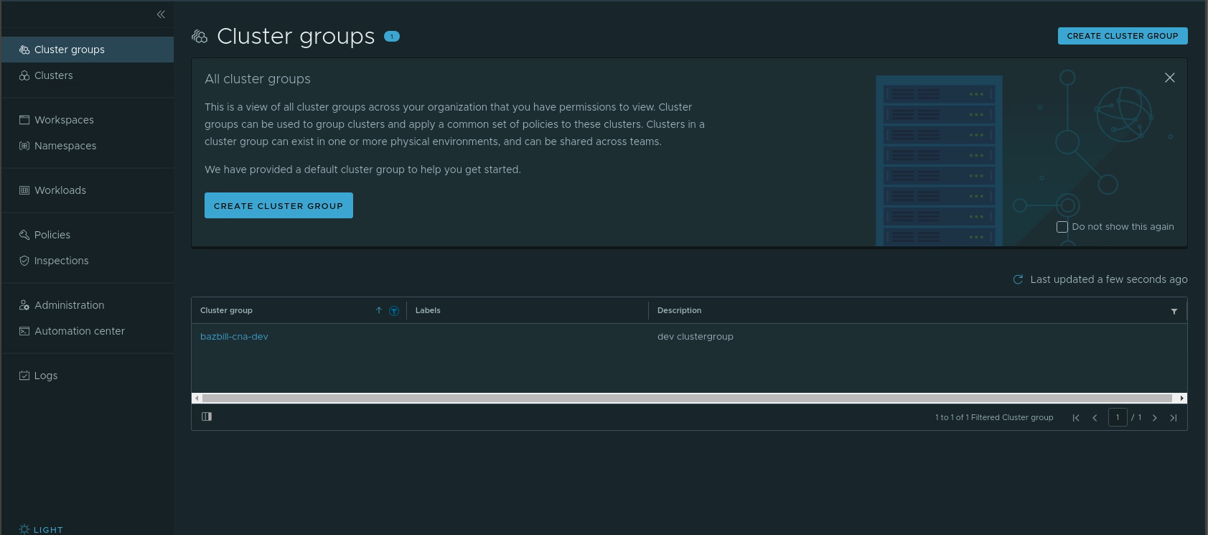Sort by Cluster group with the arrow icon
Image resolution: width=1208 pixels, height=535 pixels.
point(379,310)
